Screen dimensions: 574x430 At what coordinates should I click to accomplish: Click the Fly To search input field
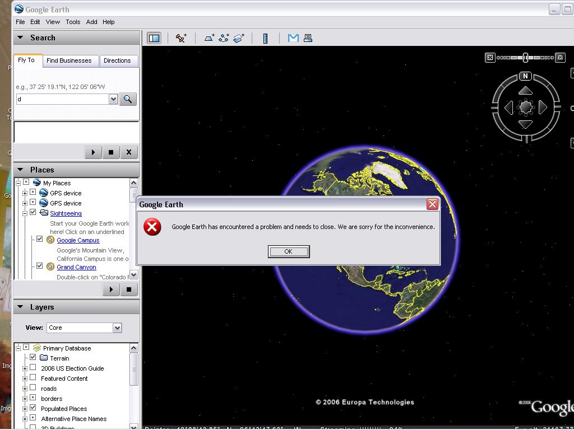(63, 99)
